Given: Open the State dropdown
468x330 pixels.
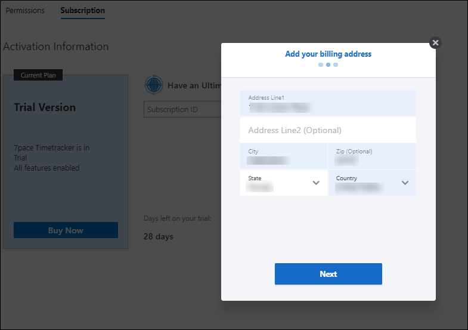Looking at the screenshot, I should [x=284, y=183].
